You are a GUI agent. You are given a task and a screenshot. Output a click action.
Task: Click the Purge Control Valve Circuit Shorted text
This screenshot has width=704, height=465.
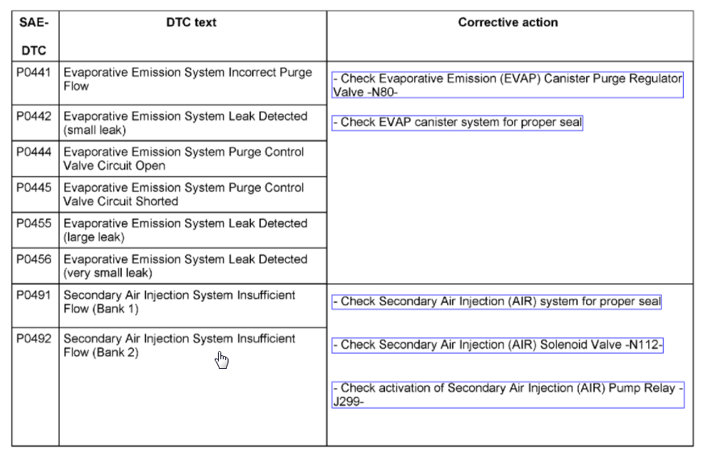pyautogui.click(x=183, y=195)
